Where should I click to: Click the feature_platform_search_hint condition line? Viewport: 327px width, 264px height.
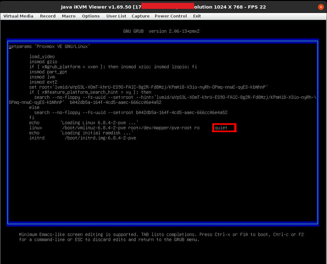point(90,92)
